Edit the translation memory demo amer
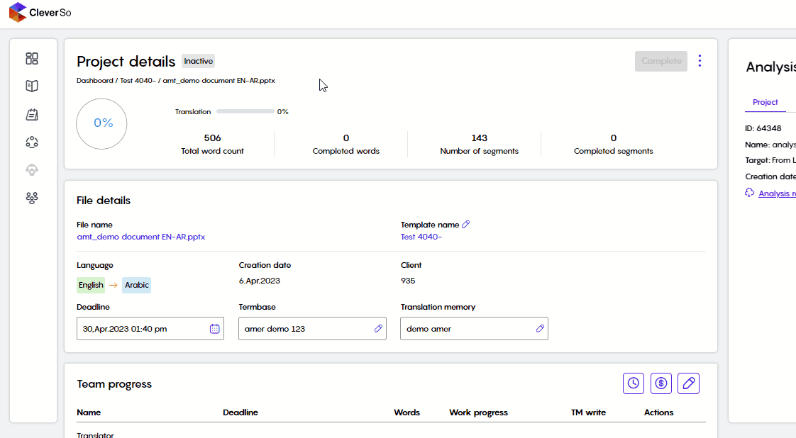 point(540,329)
